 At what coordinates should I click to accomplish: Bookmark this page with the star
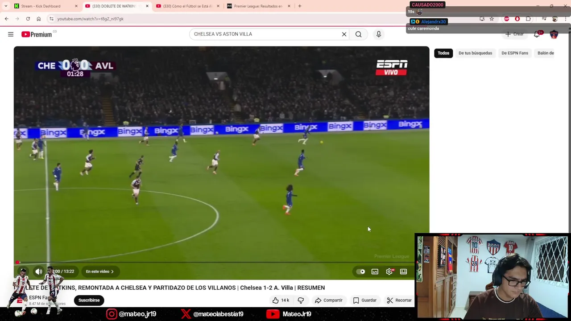pos(492,19)
